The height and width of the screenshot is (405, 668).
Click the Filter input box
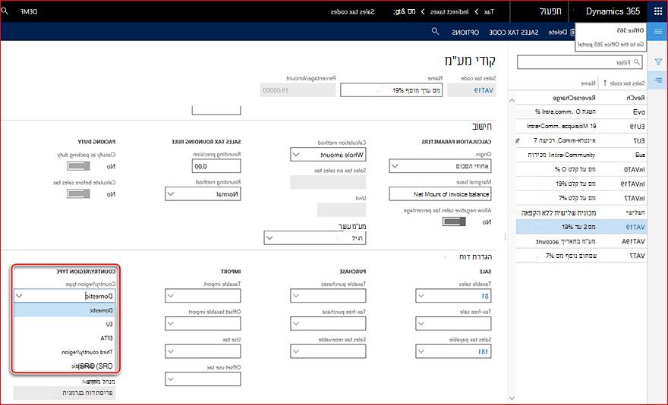click(580, 62)
